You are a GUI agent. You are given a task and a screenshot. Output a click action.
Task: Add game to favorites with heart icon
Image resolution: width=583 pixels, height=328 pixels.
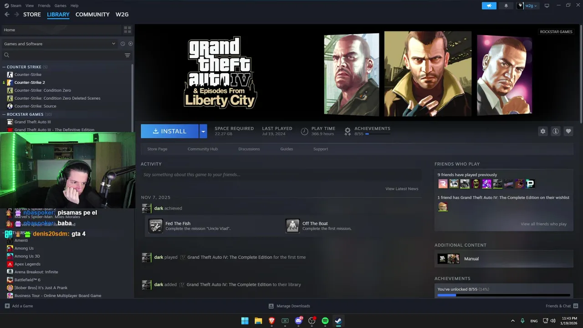coord(568,131)
